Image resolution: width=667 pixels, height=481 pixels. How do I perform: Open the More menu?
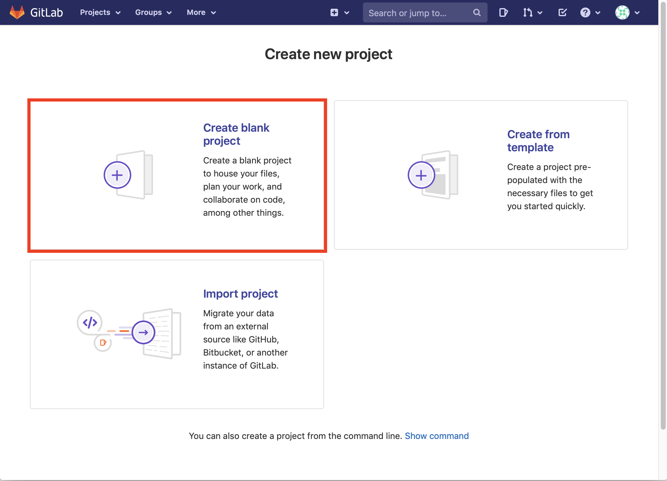[201, 12]
